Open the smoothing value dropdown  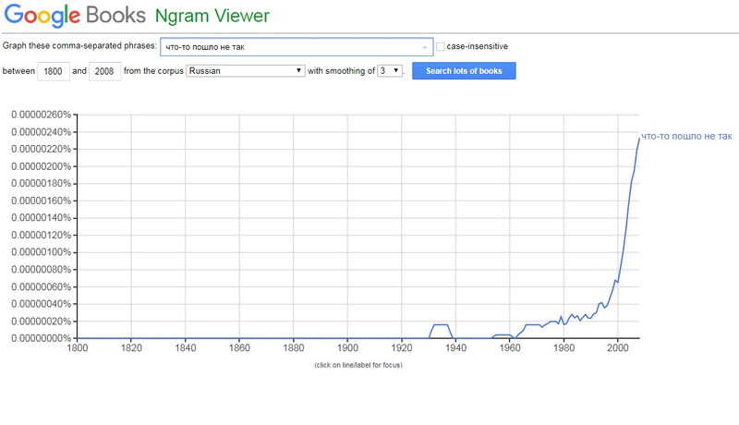390,71
